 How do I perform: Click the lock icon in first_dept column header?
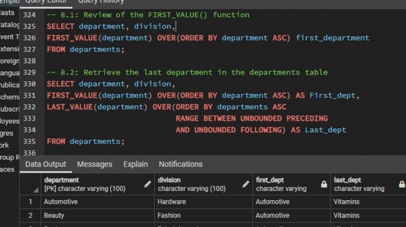click(x=324, y=184)
